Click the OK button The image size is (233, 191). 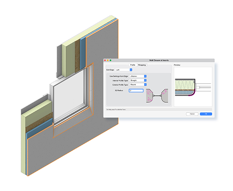click(x=206, y=114)
